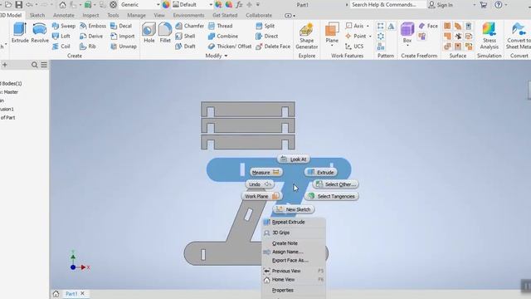
Task: Choose 3D Grips in context menu
Action: pos(294,233)
